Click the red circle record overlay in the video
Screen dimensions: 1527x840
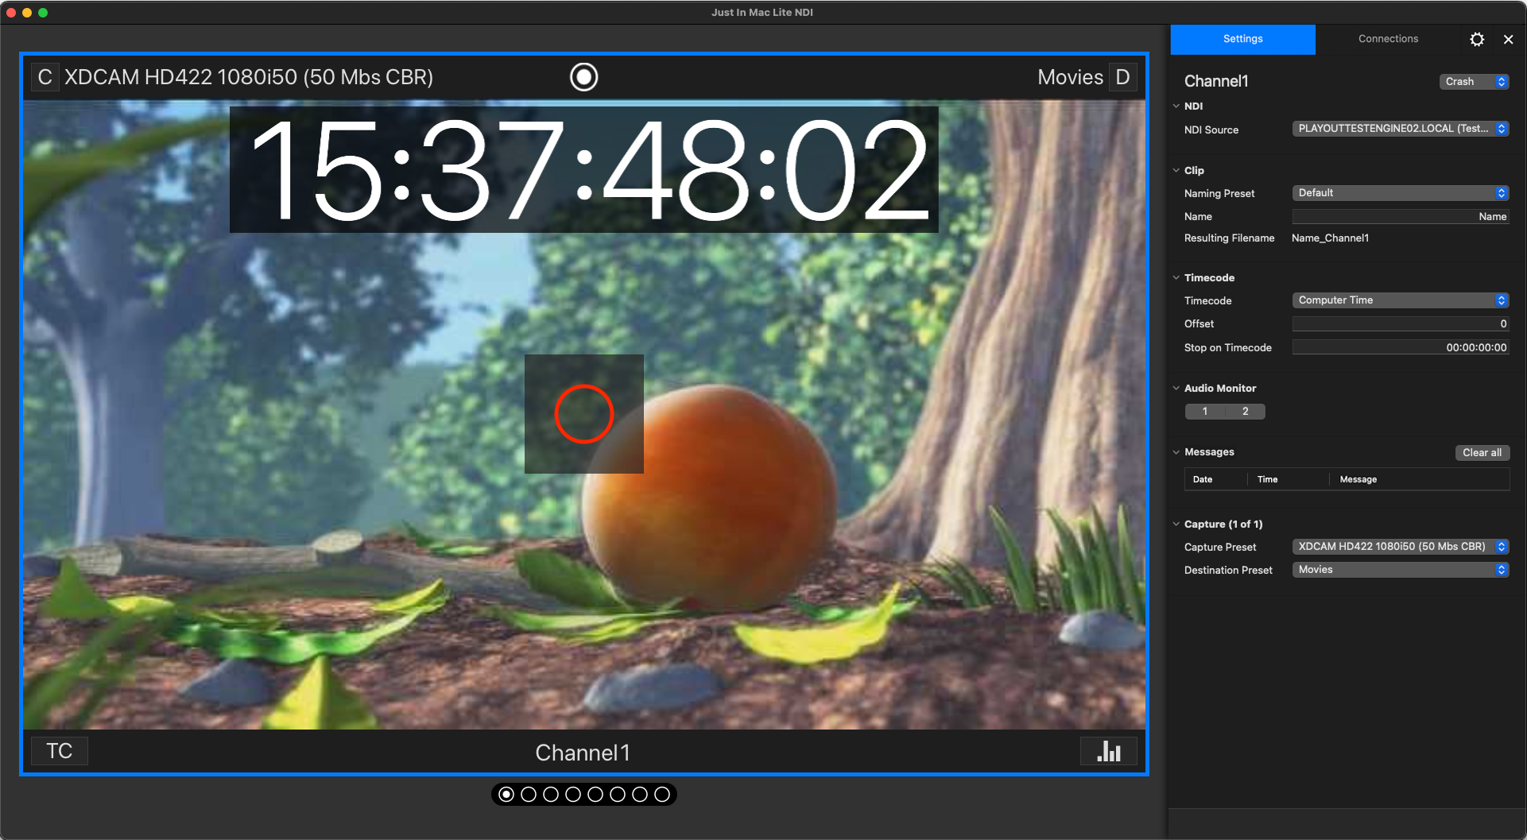click(x=584, y=414)
